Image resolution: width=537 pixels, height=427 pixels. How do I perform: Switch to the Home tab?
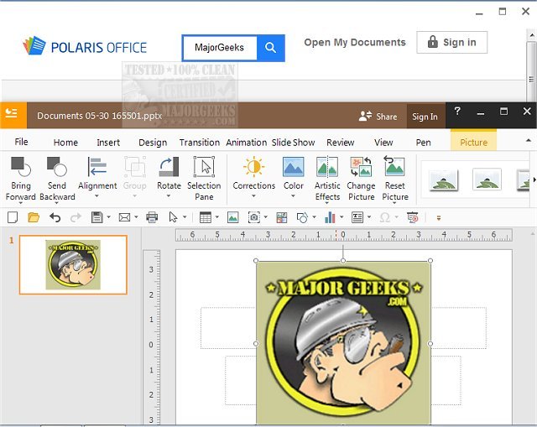65,143
